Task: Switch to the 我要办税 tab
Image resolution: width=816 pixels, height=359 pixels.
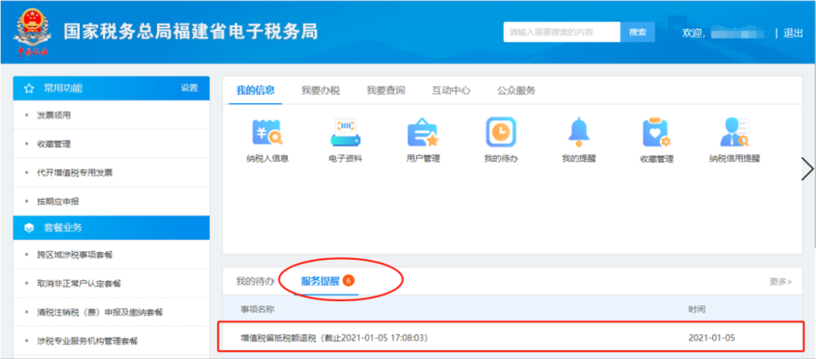Action: (x=321, y=91)
